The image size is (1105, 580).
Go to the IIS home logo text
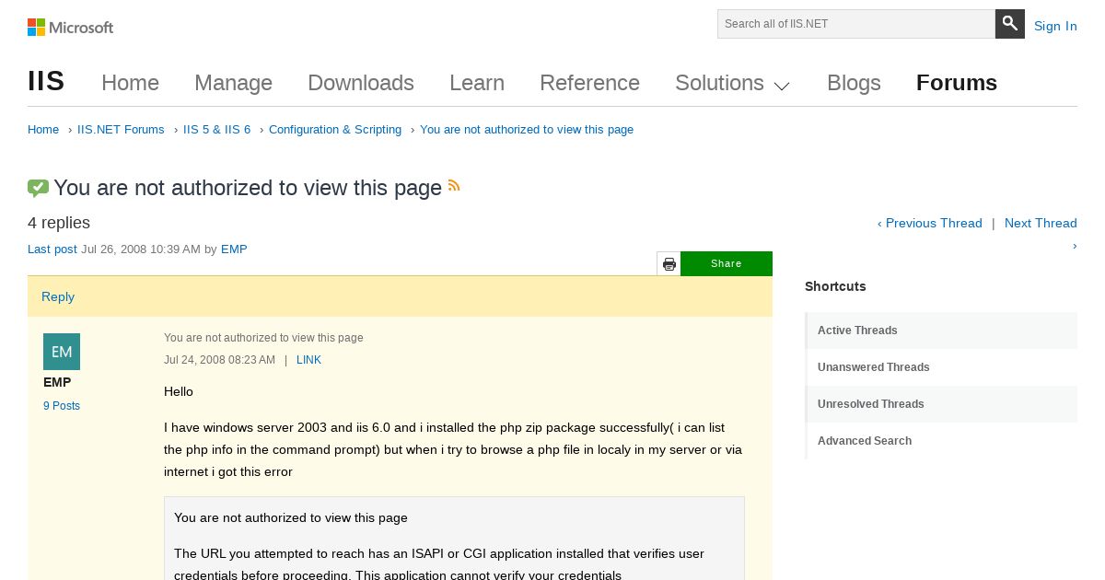46,82
